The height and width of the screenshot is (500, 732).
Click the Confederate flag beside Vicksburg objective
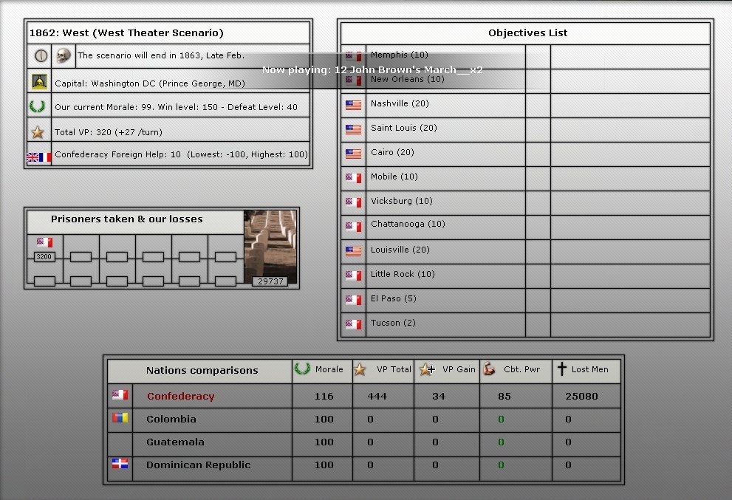pos(354,202)
